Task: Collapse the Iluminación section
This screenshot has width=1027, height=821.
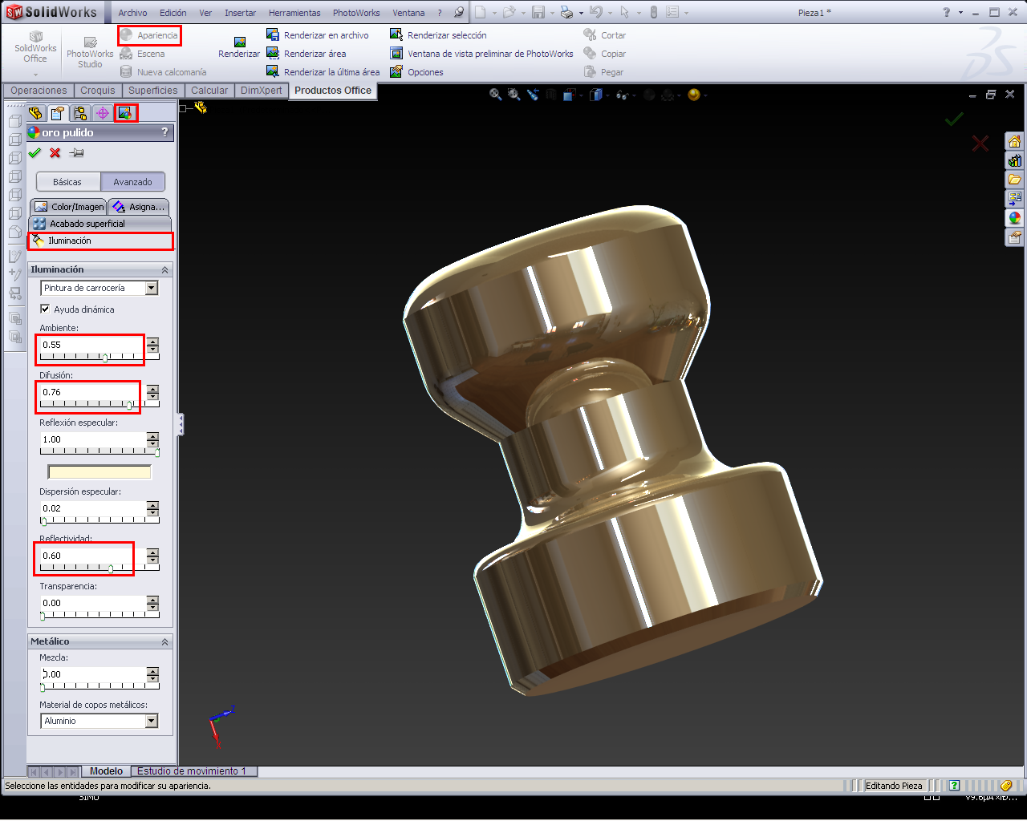Action: coord(165,270)
